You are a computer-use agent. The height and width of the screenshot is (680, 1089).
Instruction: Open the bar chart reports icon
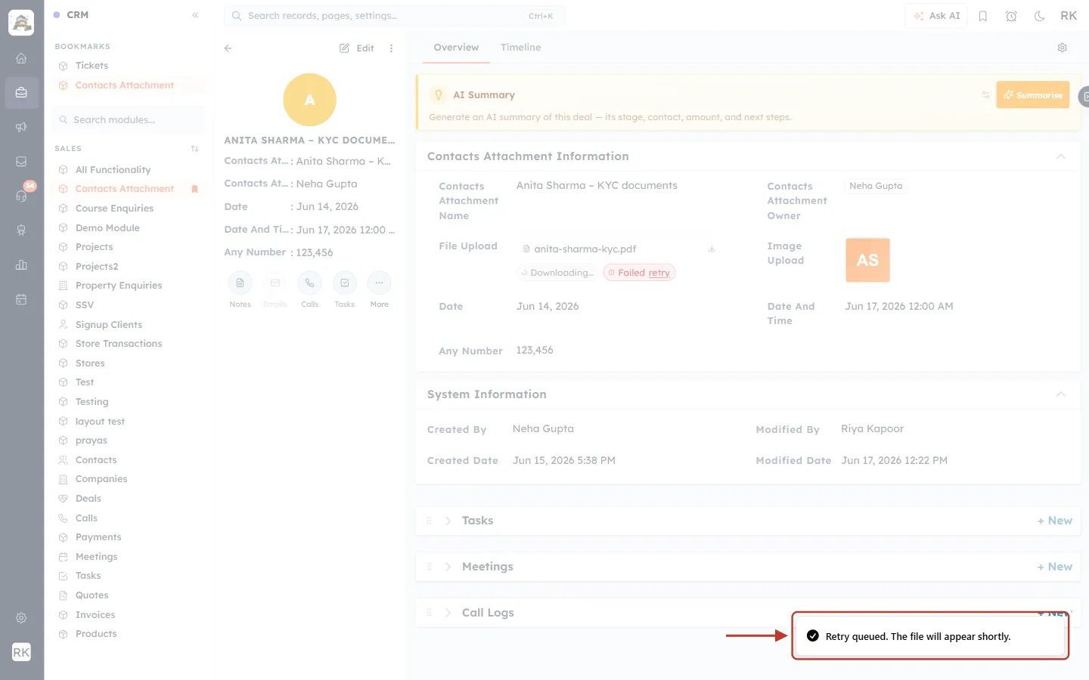tap(21, 265)
